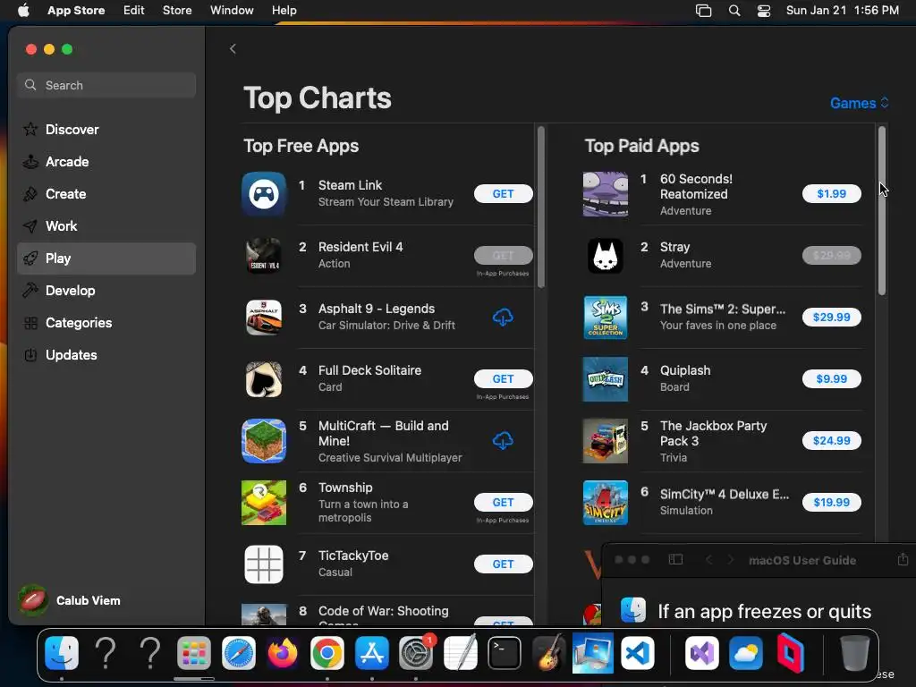
Task: Redownload MultiCraft via cloud icon
Action: [x=503, y=440]
